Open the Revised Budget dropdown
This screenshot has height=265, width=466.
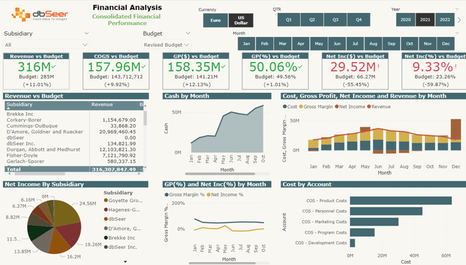[x=166, y=45]
